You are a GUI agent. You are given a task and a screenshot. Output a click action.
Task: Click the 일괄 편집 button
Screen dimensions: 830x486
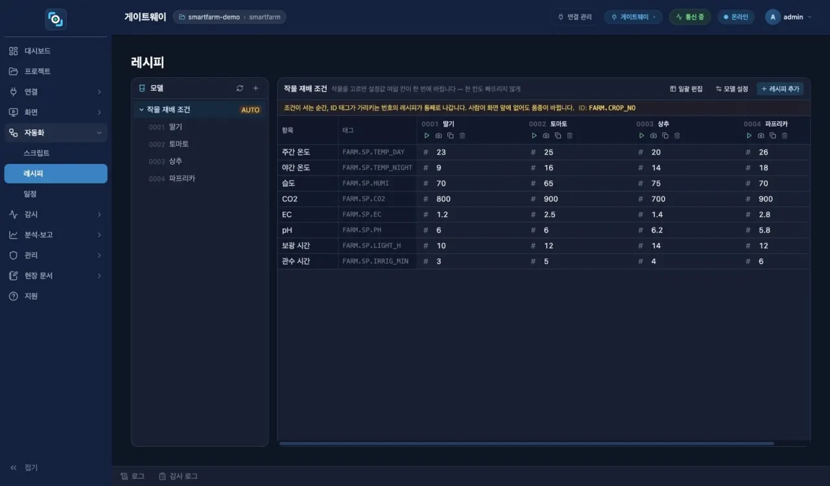pos(686,88)
